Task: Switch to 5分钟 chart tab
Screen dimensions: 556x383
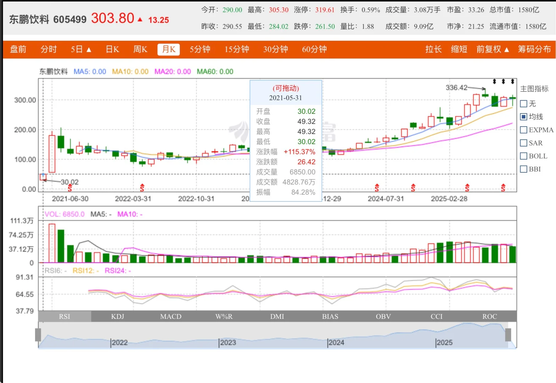Action: pos(200,49)
